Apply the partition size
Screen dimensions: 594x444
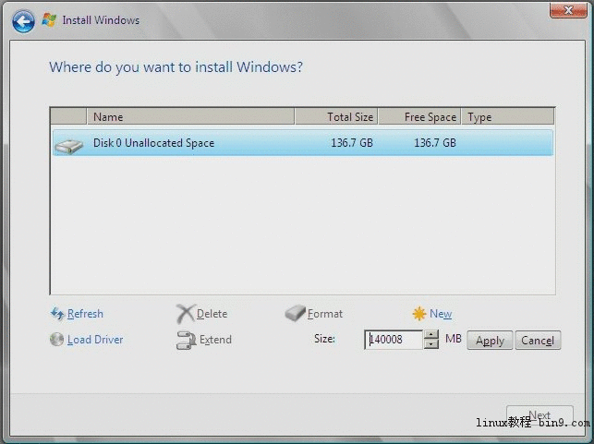click(x=490, y=341)
